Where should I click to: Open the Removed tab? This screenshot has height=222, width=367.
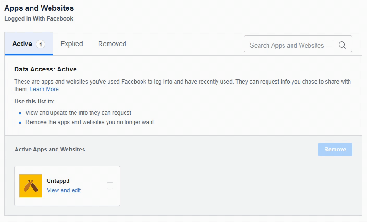click(112, 44)
